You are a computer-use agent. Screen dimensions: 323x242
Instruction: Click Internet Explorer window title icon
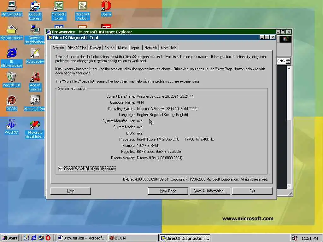click(x=49, y=32)
